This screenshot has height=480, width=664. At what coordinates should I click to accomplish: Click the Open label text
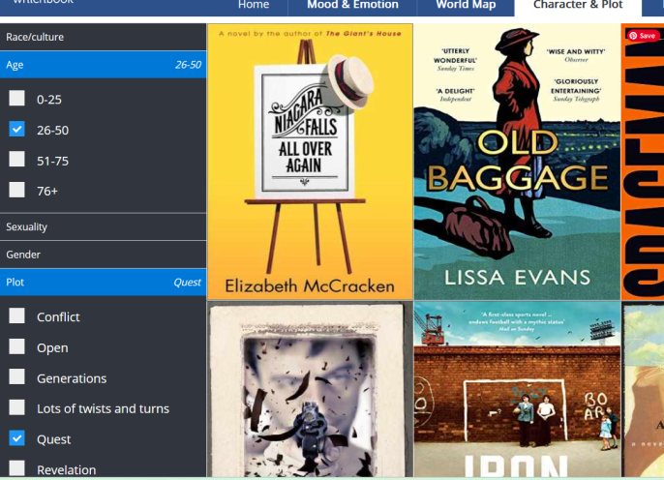coord(52,348)
